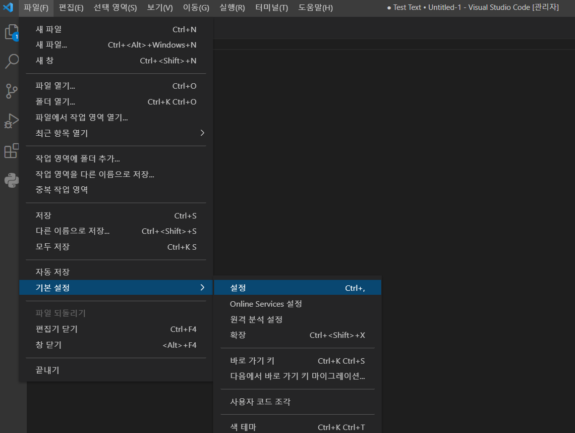Open 원격 분석 설정
This screenshot has height=433, width=575.
click(297, 320)
